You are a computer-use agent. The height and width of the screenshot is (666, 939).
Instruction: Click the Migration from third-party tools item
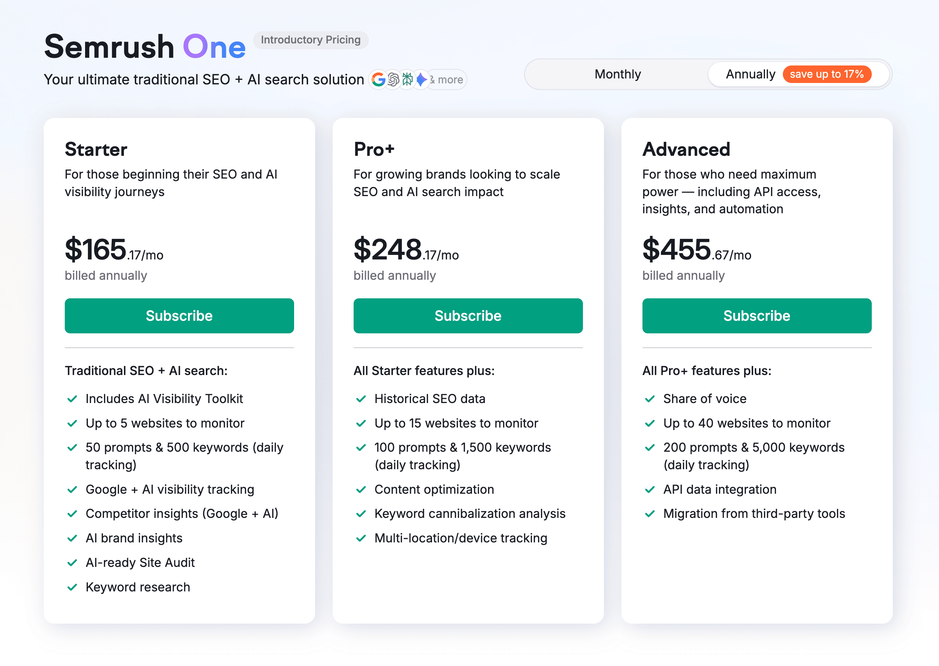[754, 513]
